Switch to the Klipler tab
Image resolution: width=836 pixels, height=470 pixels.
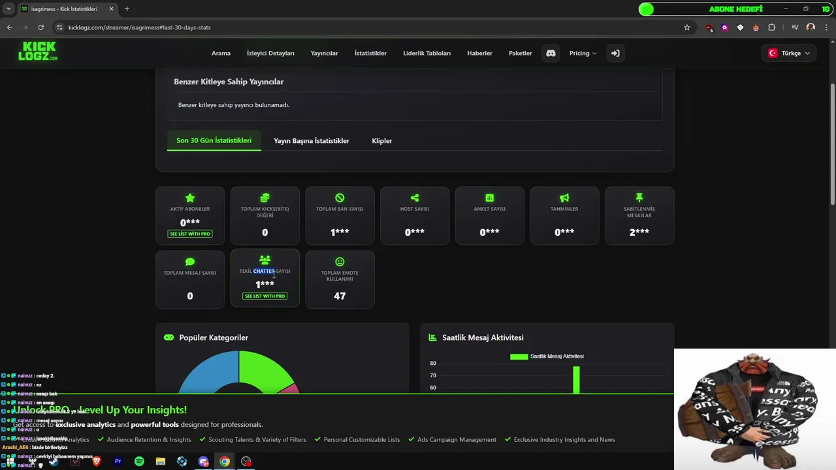pyautogui.click(x=382, y=141)
